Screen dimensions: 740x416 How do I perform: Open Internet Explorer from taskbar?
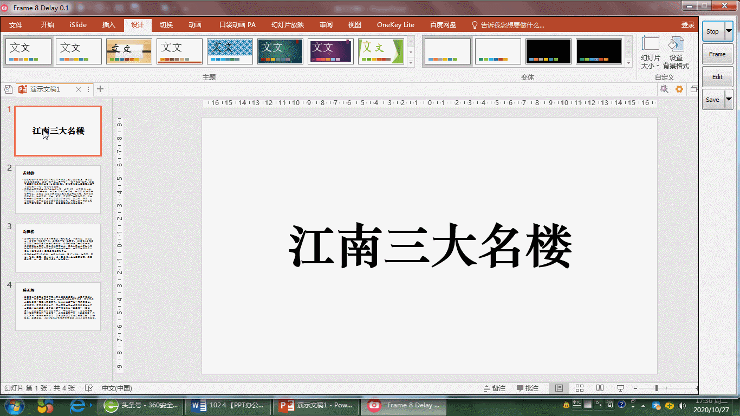click(78, 406)
